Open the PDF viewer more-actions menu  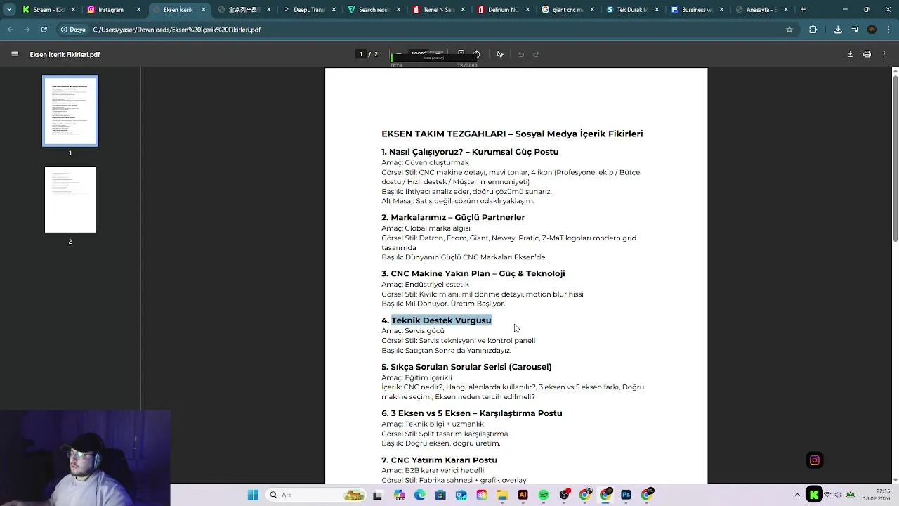click(x=884, y=54)
